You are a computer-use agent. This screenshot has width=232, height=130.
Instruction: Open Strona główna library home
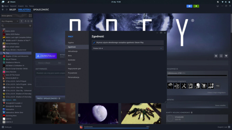click(x=14, y=16)
